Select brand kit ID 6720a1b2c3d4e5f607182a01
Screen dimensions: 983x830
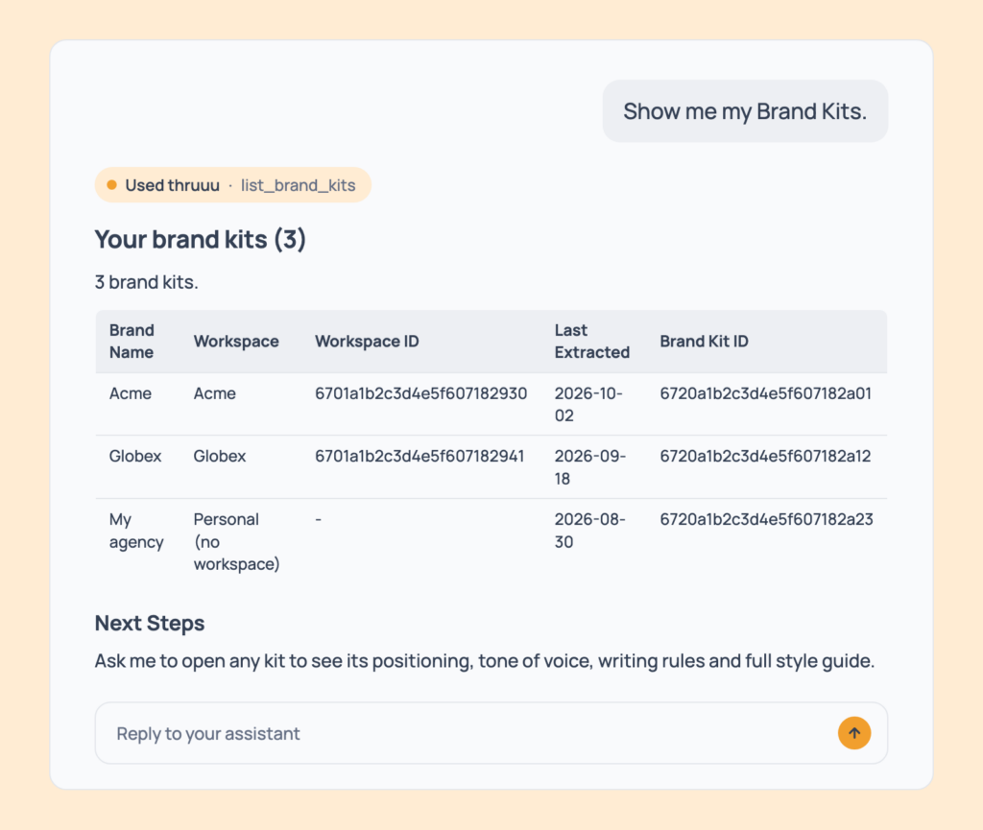click(x=765, y=393)
